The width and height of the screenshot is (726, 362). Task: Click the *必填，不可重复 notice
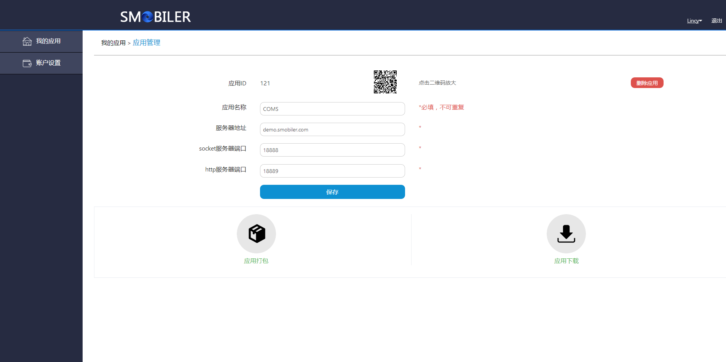(442, 107)
